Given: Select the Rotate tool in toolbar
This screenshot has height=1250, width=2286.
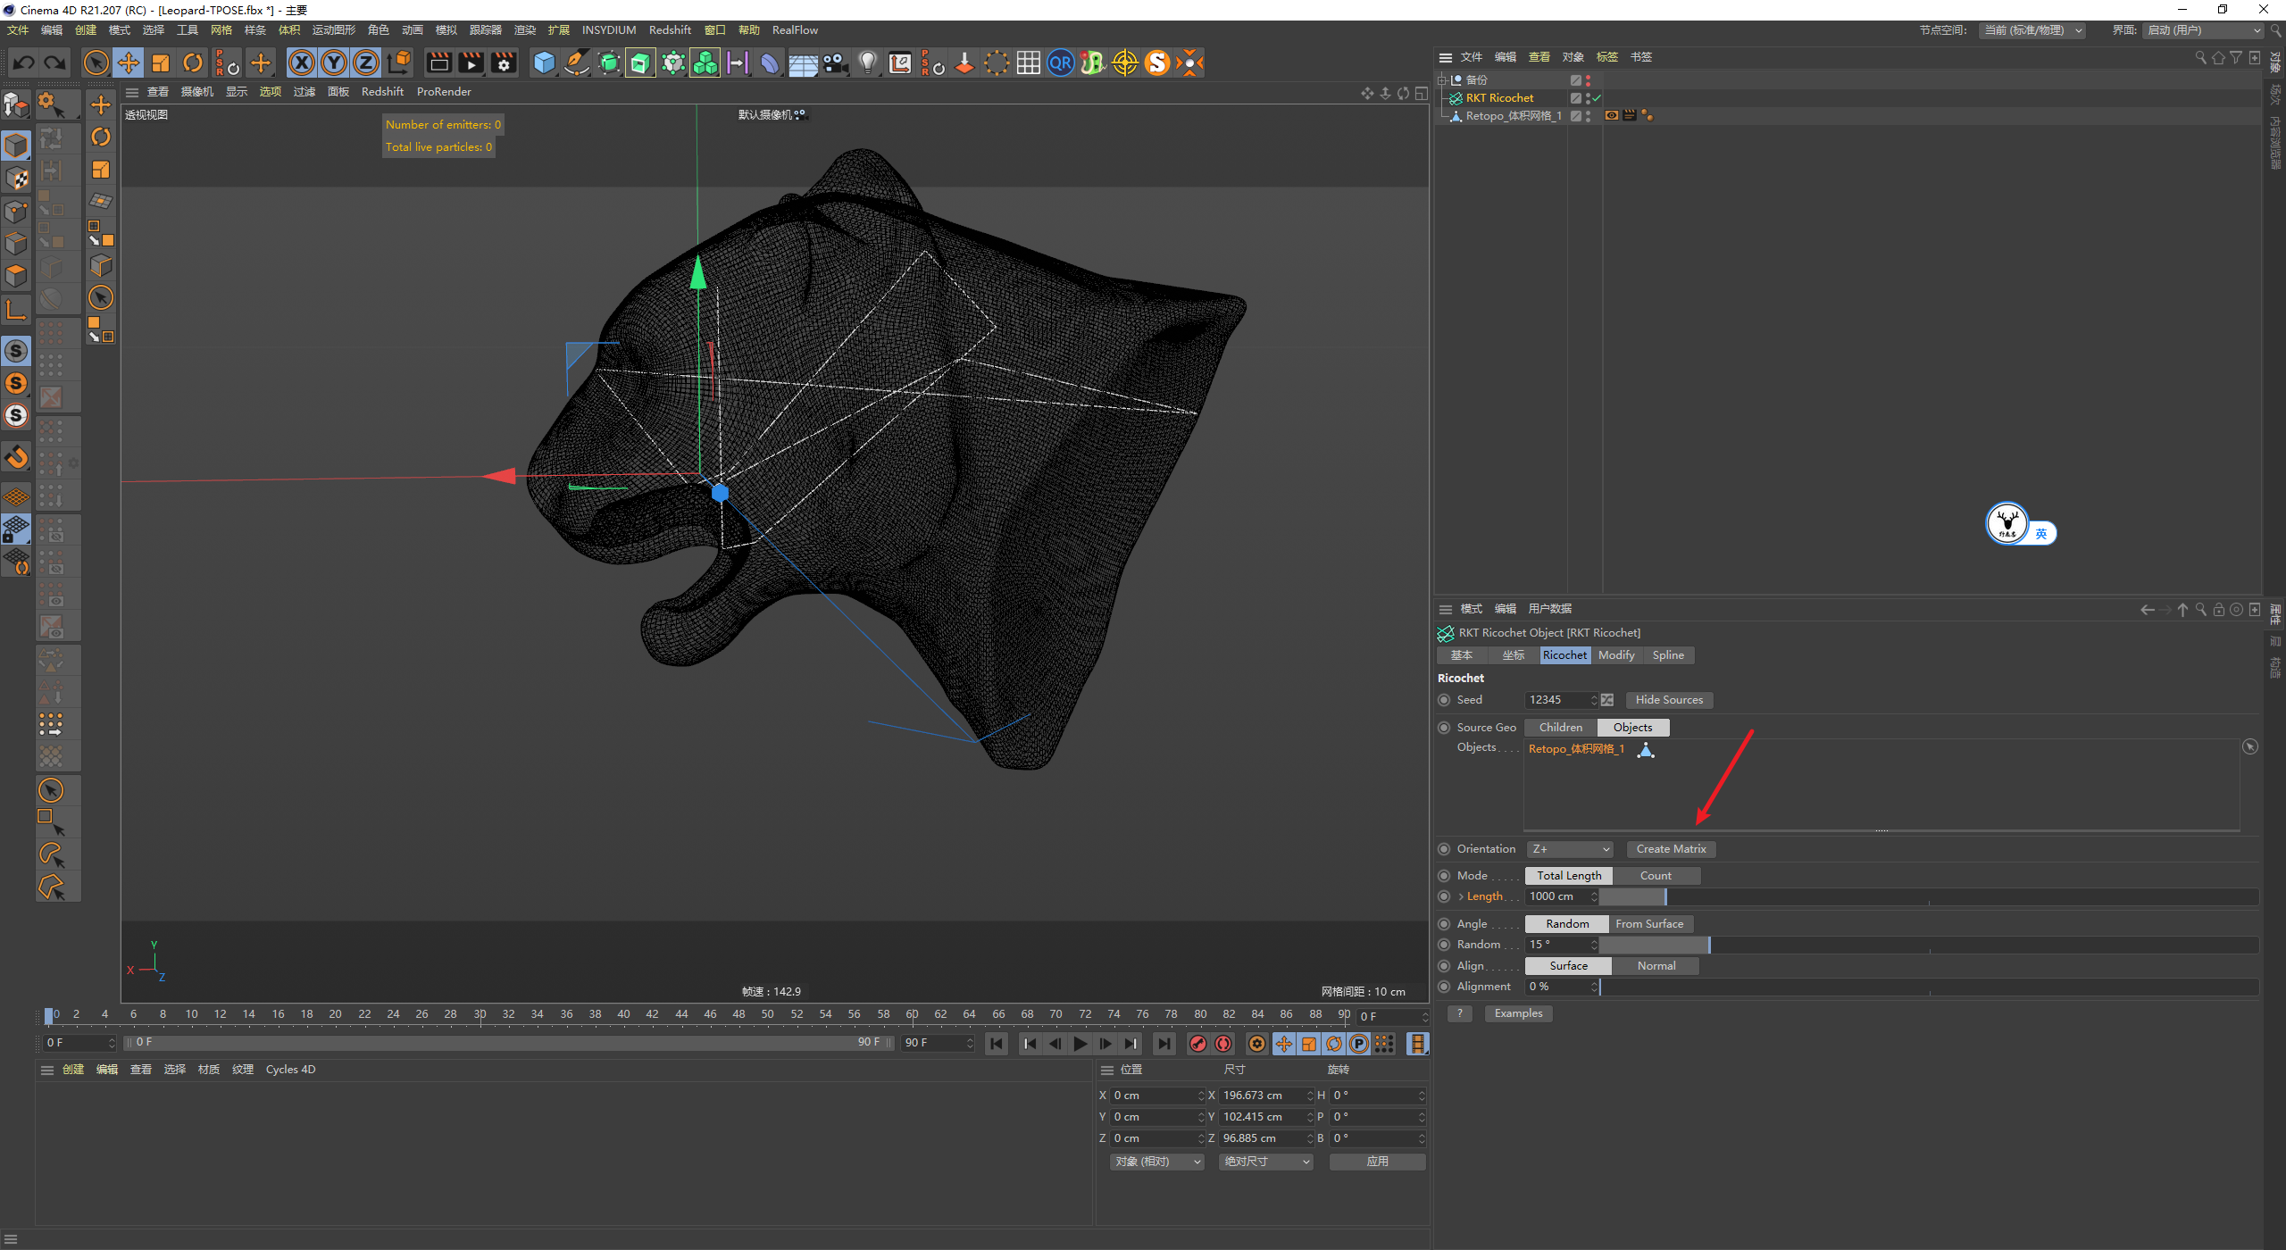Looking at the screenshot, I should 193,62.
